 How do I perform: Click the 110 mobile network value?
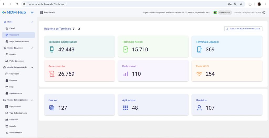(x=136, y=74)
